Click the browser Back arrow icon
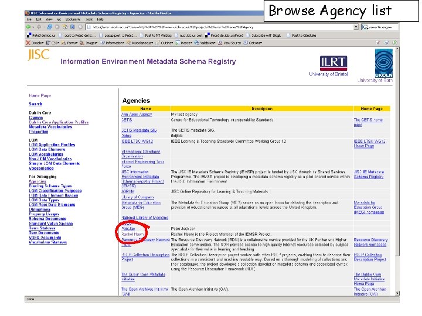Viewport: 422px width, 316px height. [28, 27]
